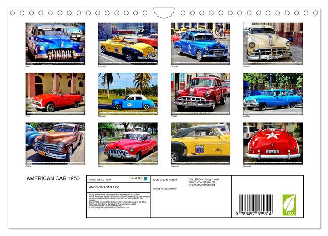The image size is (328, 236).
Task: Open the cream Pontiac front-view photo
Action: 273,43
